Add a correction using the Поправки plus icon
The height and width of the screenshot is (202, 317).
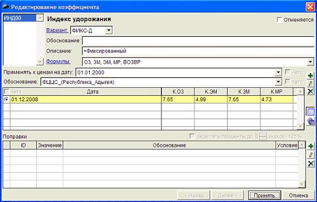[x=310, y=146]
